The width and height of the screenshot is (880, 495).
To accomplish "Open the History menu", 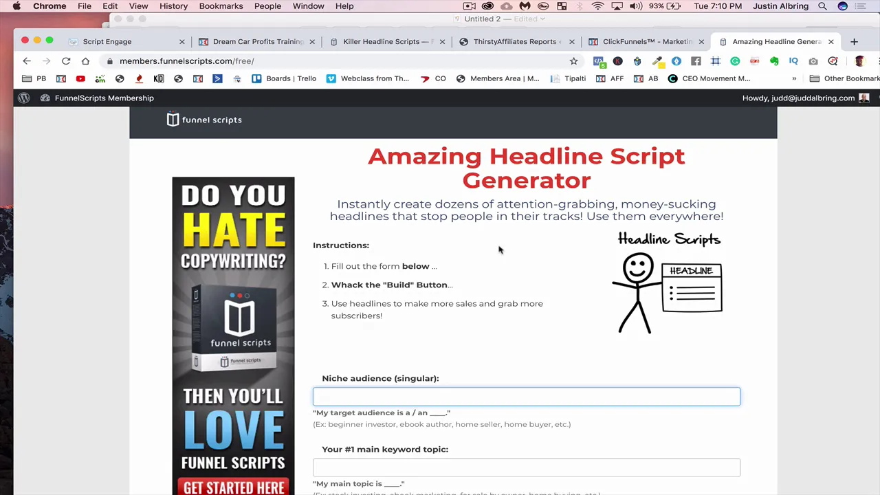I will tap(173, 6).
